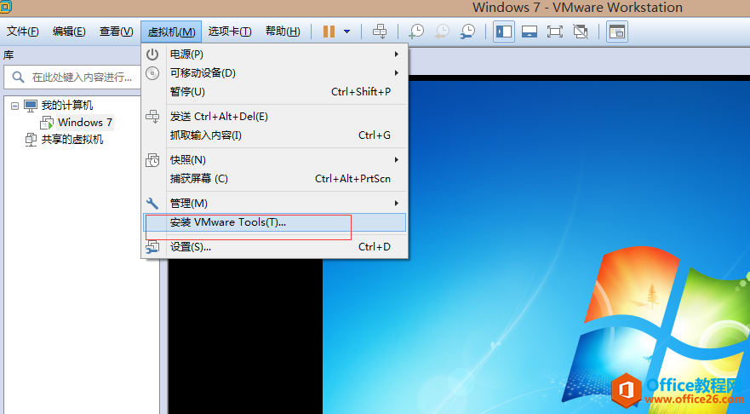Open the 文件(F) menu
Image resolution: width=750 pixels, height=414 pixels.
click(x=22, y=32)
